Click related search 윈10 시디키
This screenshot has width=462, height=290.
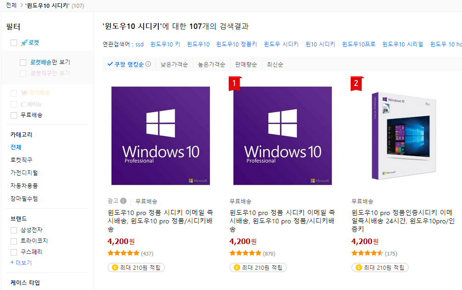pyautogui.click(x=320, y=44)
